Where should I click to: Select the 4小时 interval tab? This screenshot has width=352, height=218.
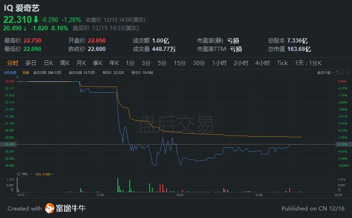(262, 63)
